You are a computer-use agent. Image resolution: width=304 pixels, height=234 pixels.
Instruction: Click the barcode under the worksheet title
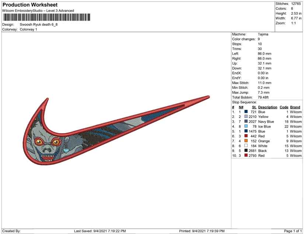pos(46,17)
